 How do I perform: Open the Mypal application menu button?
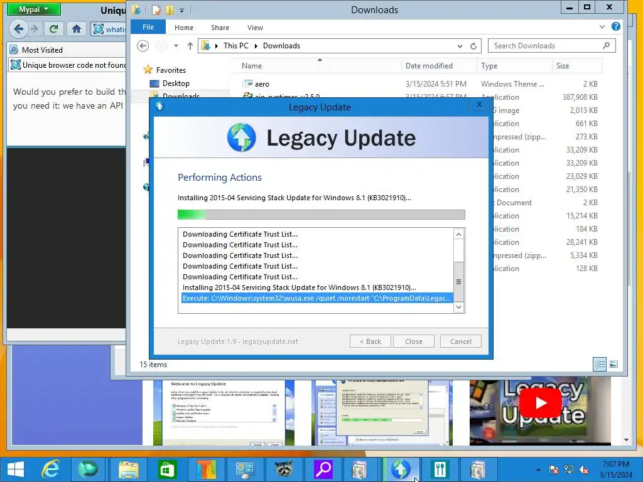pos(34,9)
